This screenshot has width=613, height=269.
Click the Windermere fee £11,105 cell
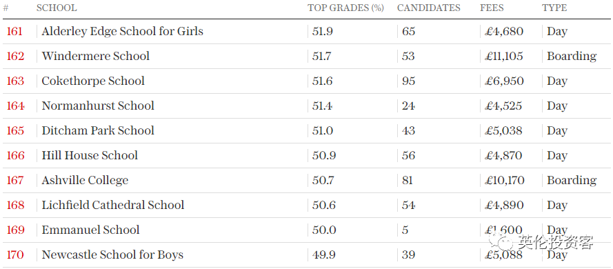pos(504,56)
